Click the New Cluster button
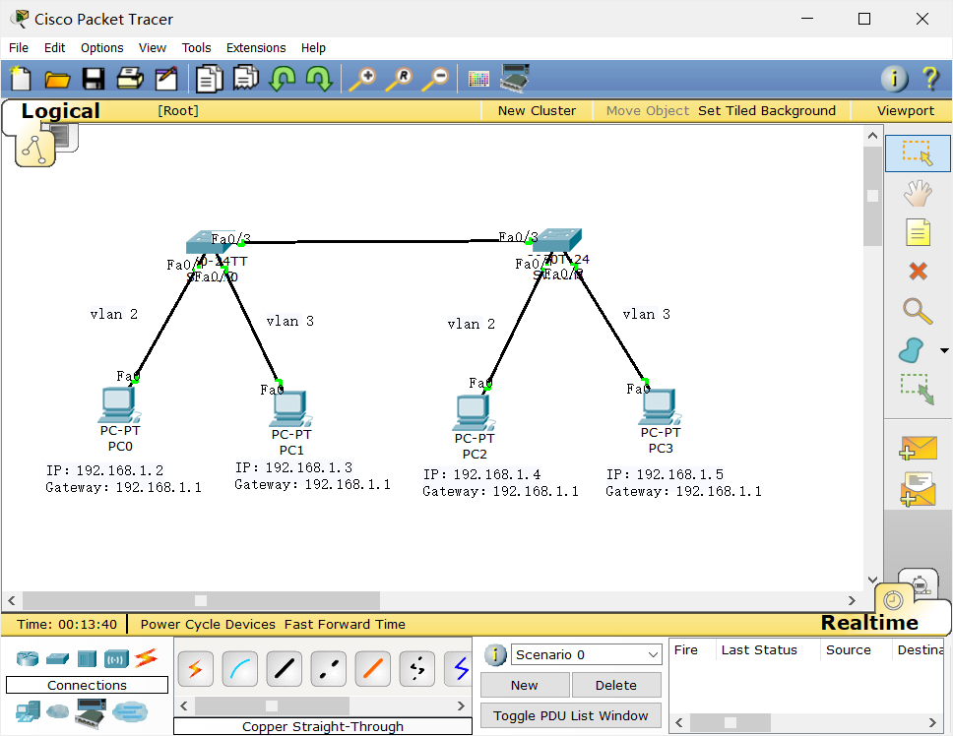 point(537,110)
